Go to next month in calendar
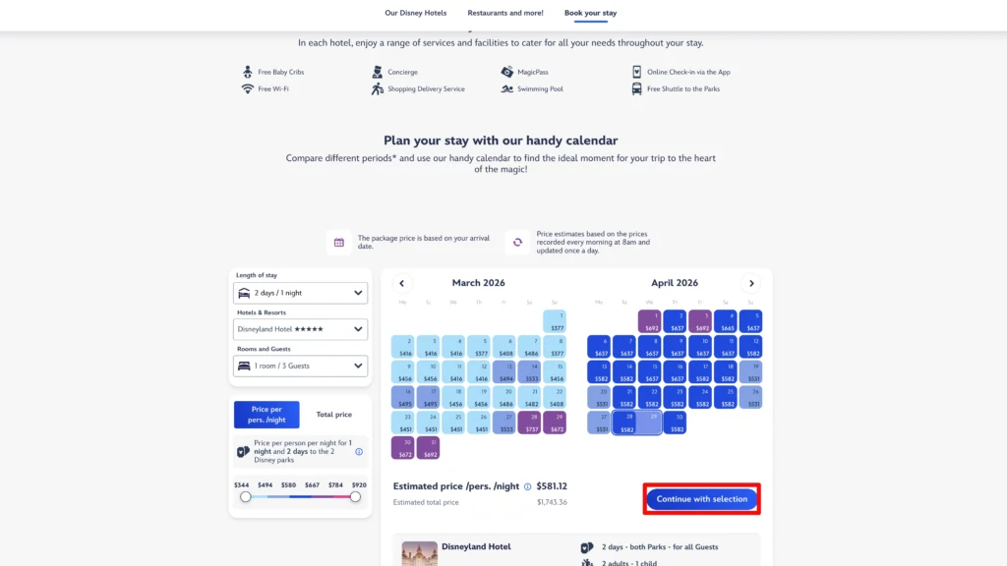Image resolution: width=1007 pixels, height=566 pixels. click(751, 283)
